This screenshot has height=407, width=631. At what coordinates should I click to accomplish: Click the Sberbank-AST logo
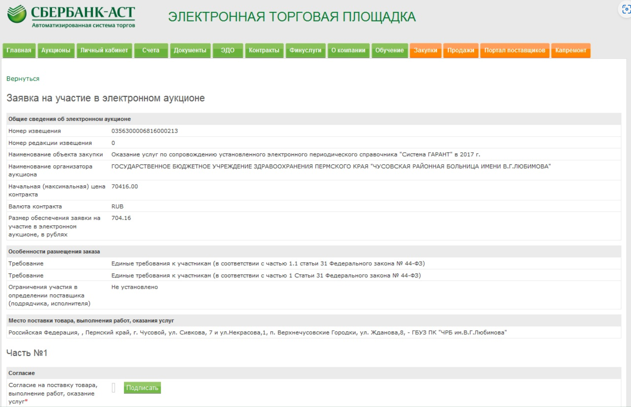pos(71,16)
